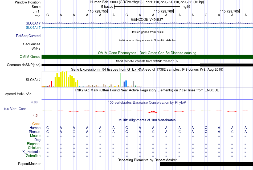Click the Scale label

36,7
